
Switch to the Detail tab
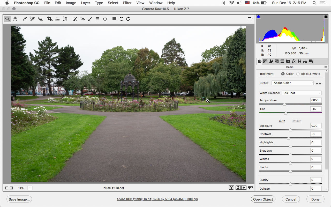click(271, 61)
